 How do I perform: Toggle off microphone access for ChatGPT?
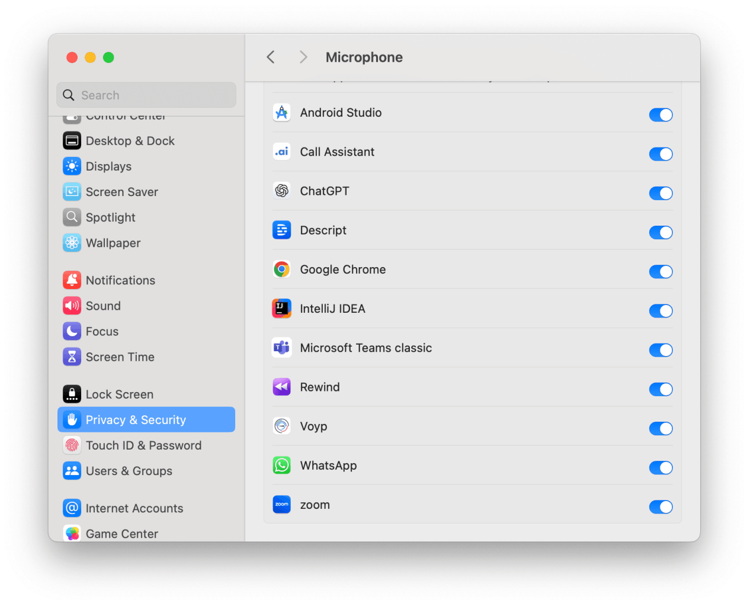pyautogui.click(x=660, y=193)
